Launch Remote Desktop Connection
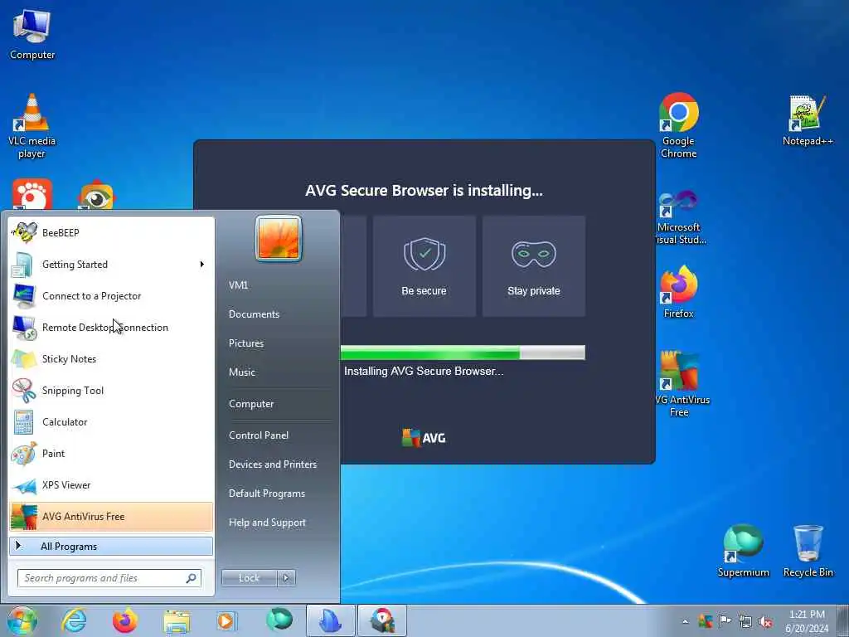The width and height of the screenshot is (849, 637). (111, 327)
